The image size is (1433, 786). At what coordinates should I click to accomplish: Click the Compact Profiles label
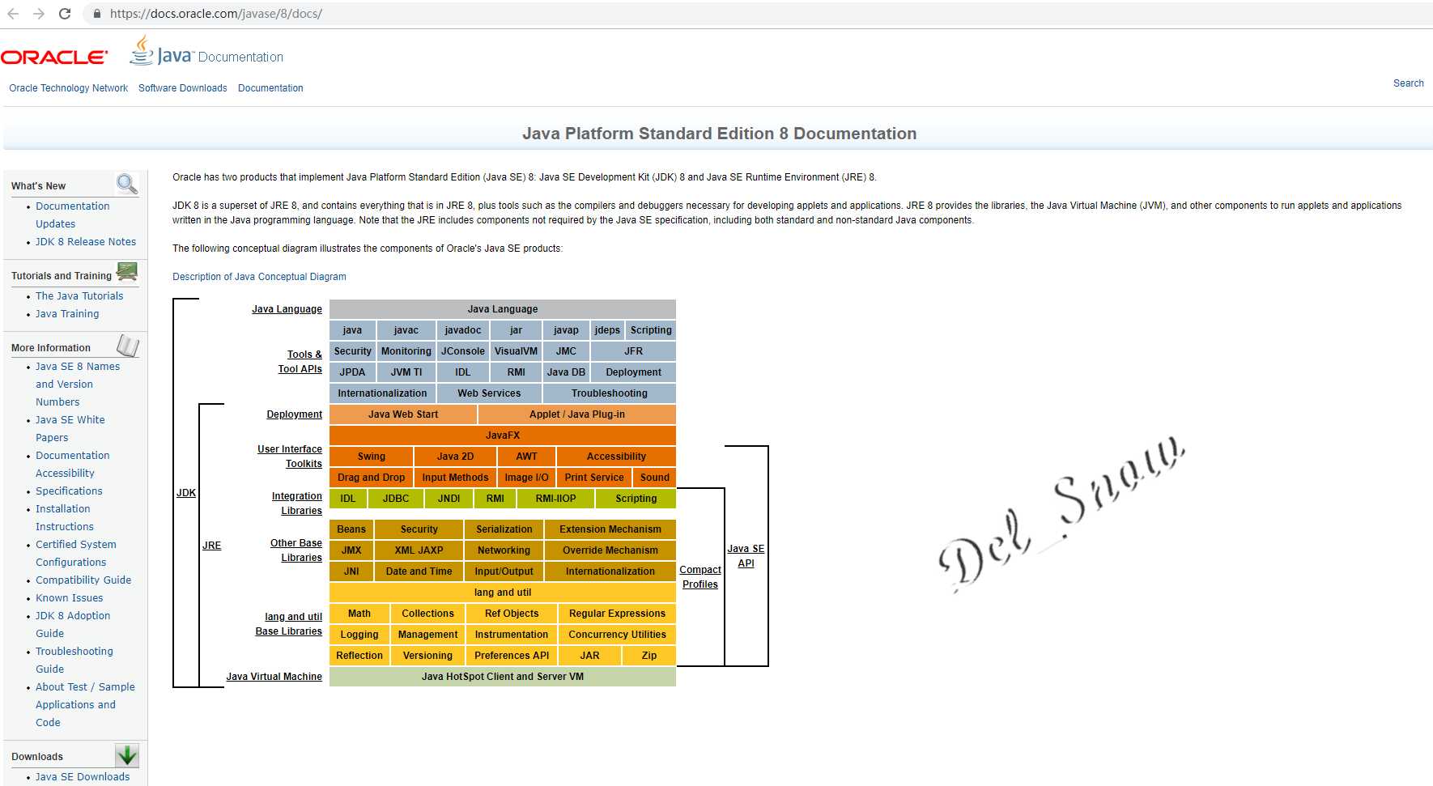[x=700, y=577]
